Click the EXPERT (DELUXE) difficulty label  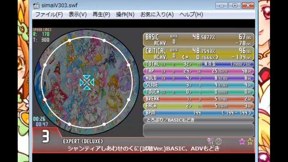(83, 141)
